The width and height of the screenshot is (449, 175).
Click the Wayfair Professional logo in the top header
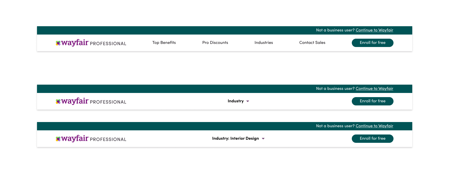(91, 43)
